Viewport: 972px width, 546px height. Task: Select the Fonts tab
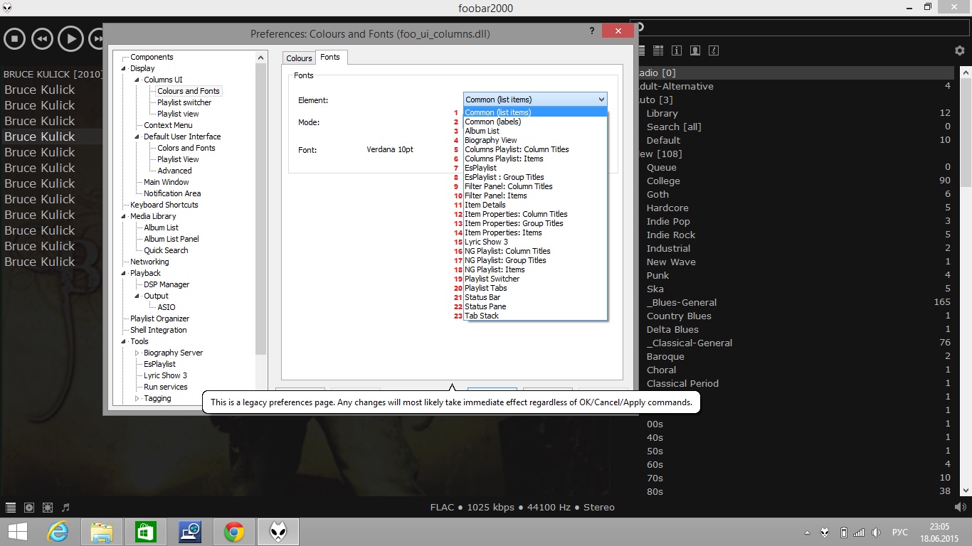pos(330,57)
